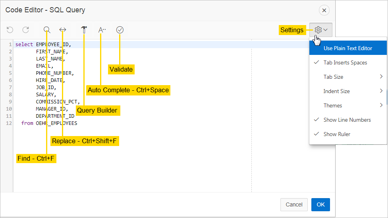Confirm with the OK button
Screen dimensions: 388x218
click(320, 204)
